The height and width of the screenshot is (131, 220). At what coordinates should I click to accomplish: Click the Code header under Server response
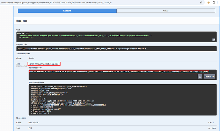[19, 59]
